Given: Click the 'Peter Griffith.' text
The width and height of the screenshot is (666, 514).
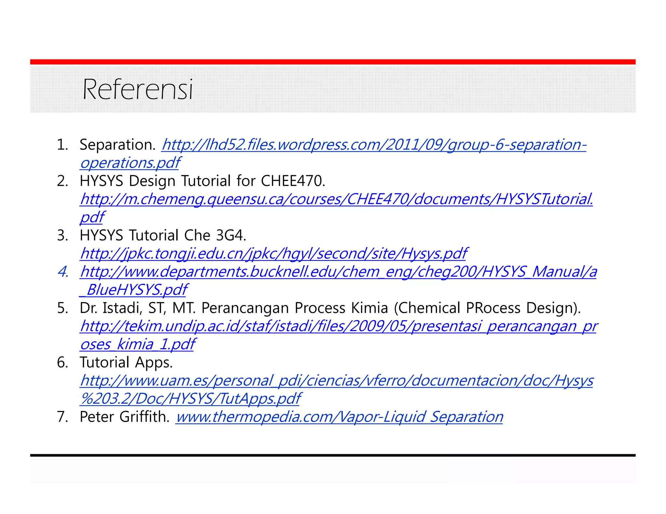Looking at the screenshot, I should click(x=125, y=417).
